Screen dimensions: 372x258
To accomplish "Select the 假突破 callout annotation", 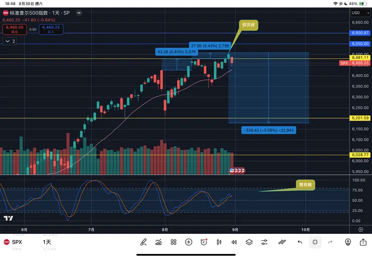I will (248, 25).
